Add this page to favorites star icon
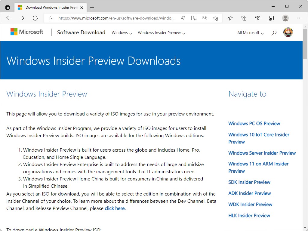The width and height of the screenshot is (308, 231). (x=215, y=18)
